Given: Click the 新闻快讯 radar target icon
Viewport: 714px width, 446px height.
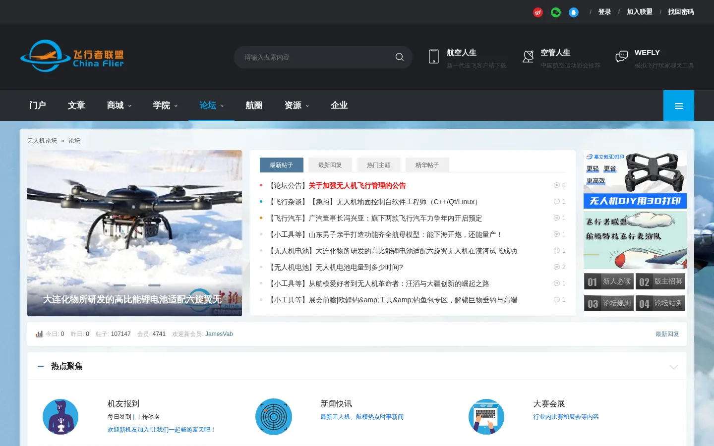Looking at the screenshot, I should [x=274, y=417].
